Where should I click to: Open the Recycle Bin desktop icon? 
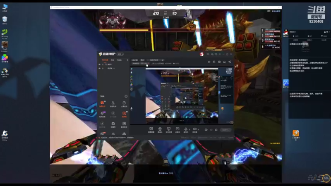coord(5,20)
